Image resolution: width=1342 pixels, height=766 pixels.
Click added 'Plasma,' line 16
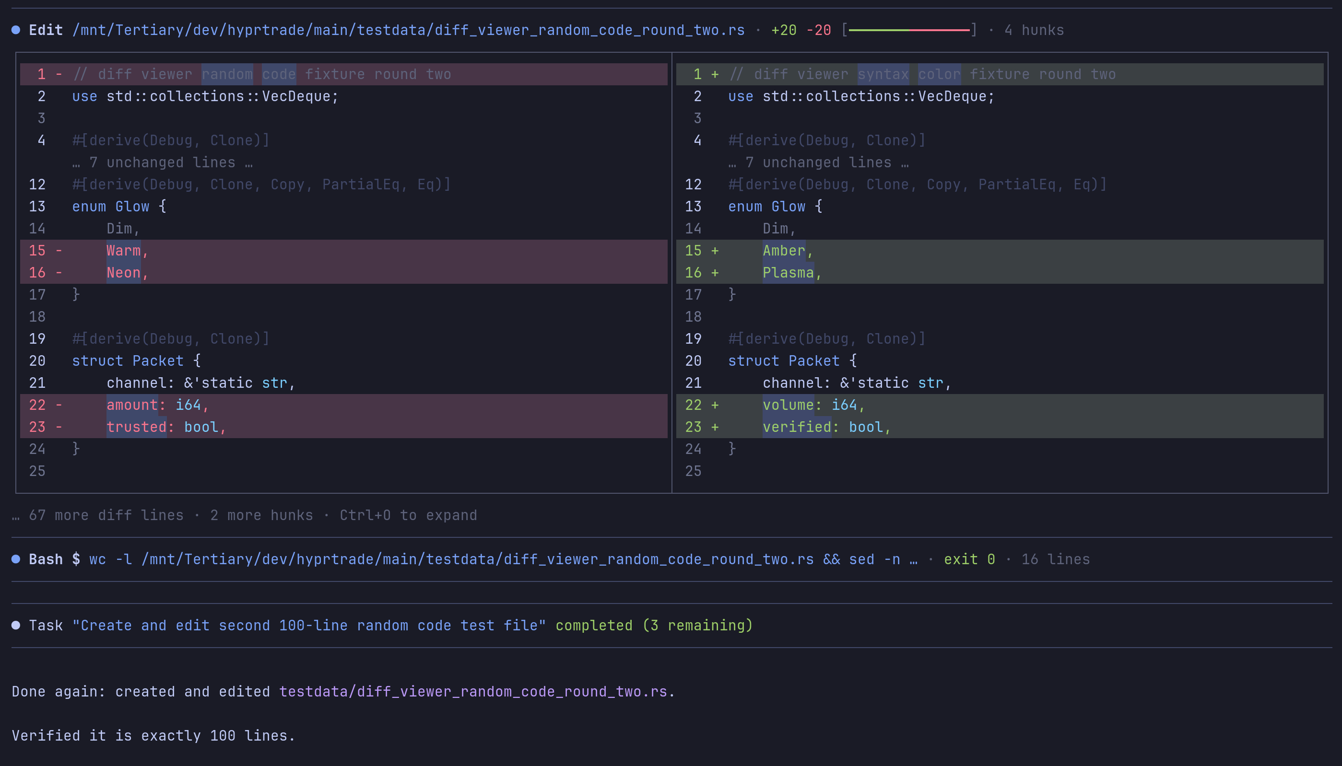click(1000, 273)
